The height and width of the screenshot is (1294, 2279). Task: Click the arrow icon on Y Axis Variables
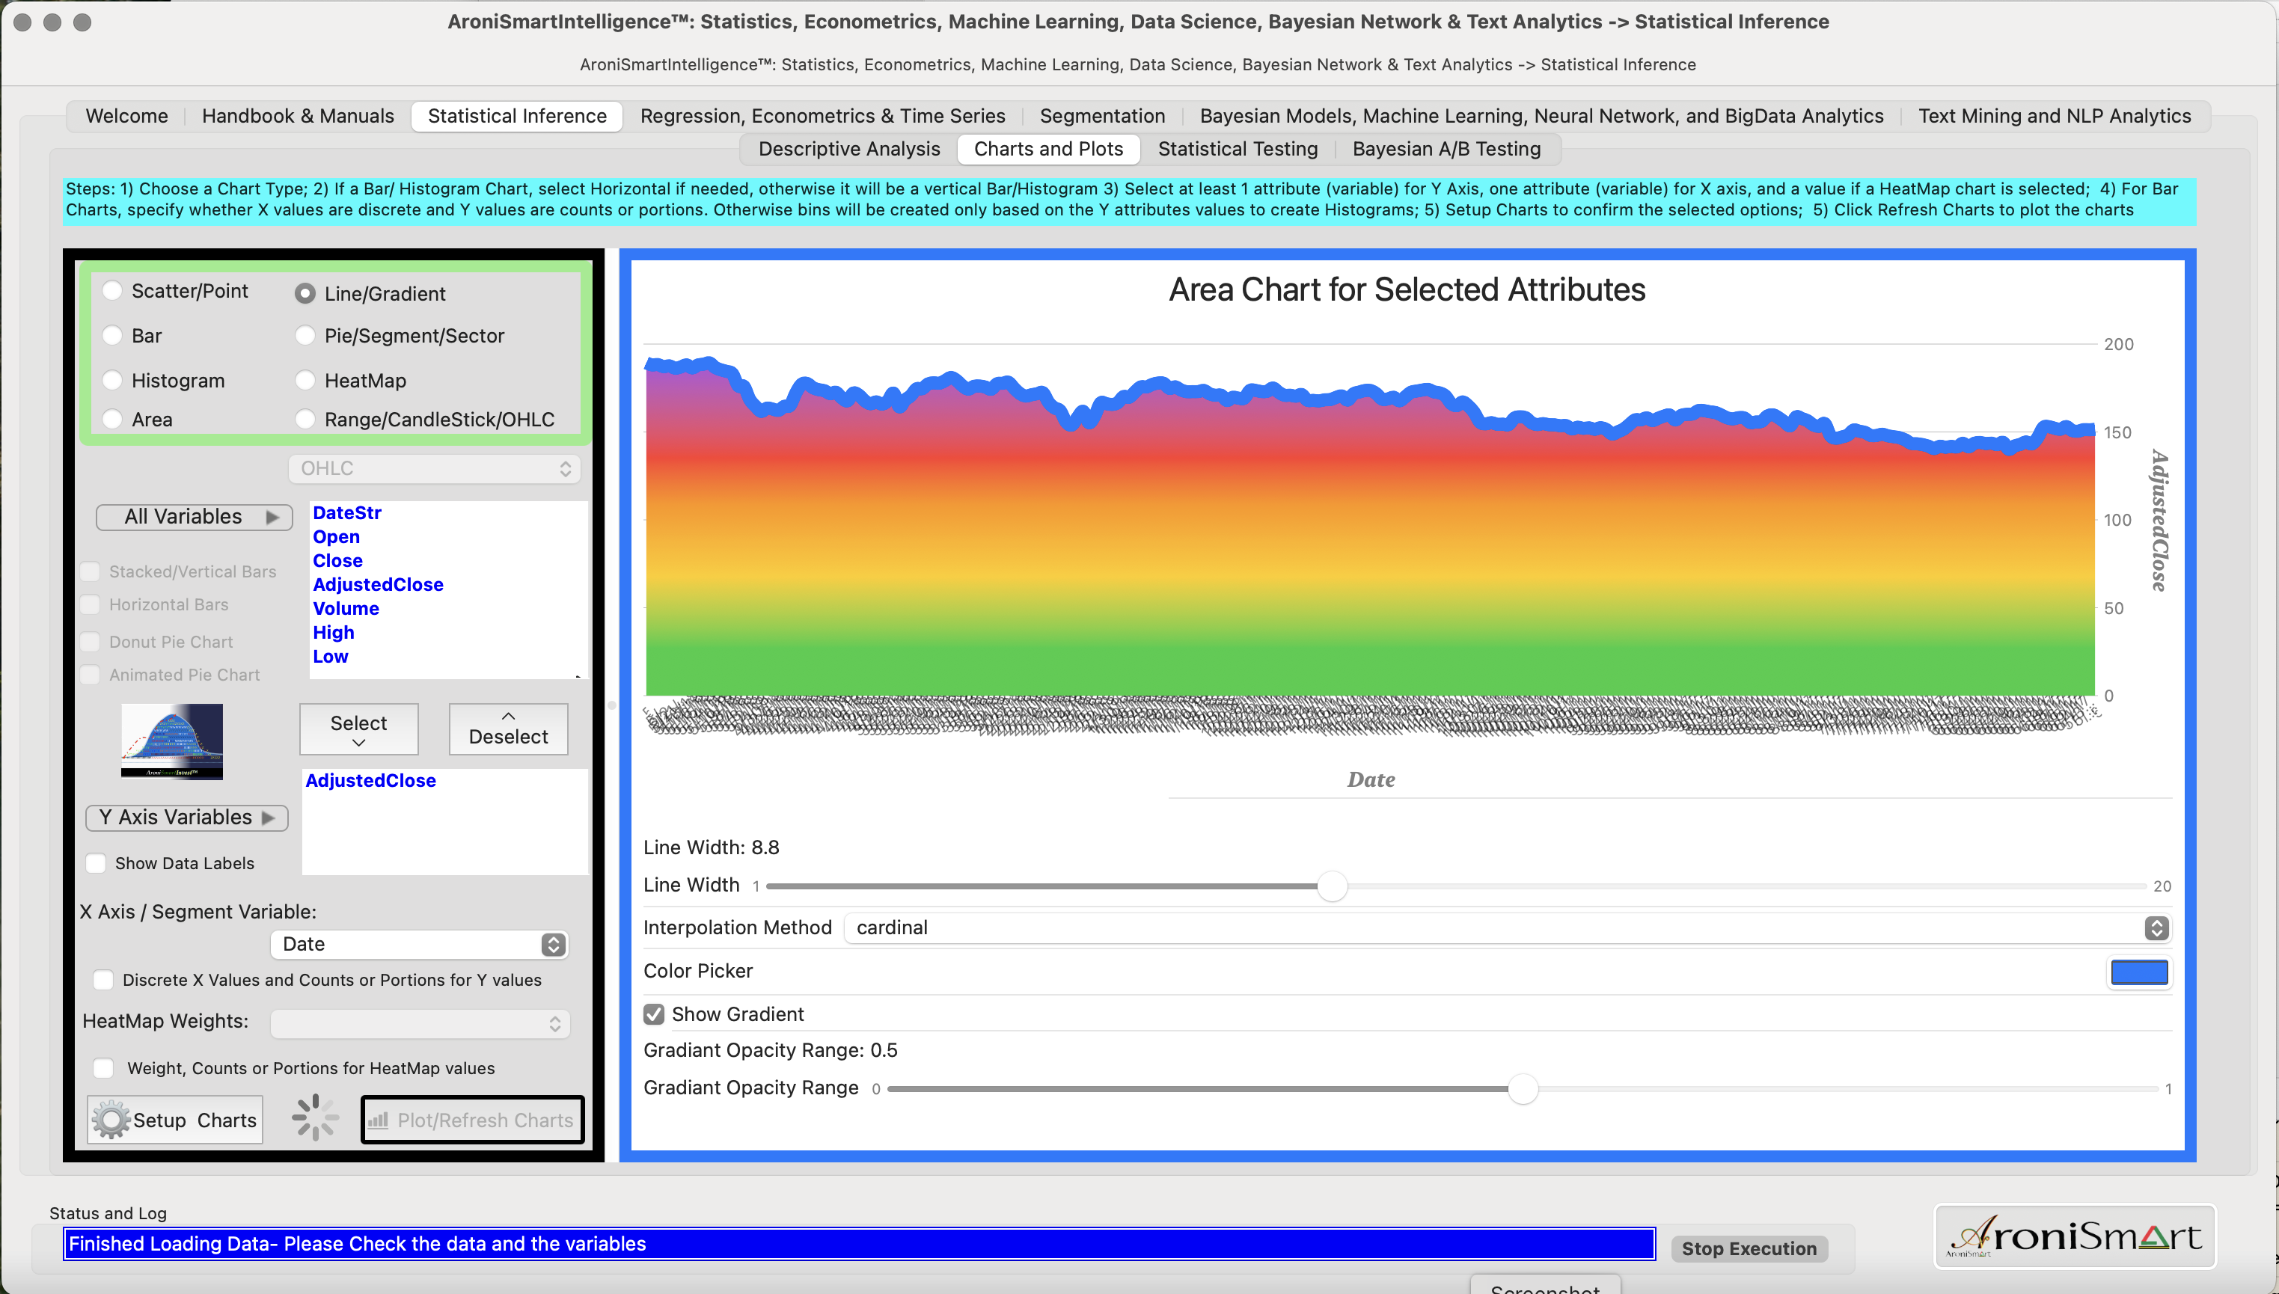(269, 818)
